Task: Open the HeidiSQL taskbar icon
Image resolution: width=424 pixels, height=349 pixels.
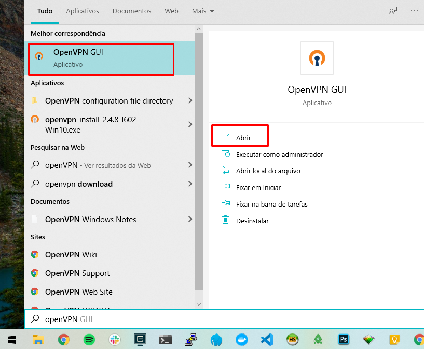Action: (293, 340)
